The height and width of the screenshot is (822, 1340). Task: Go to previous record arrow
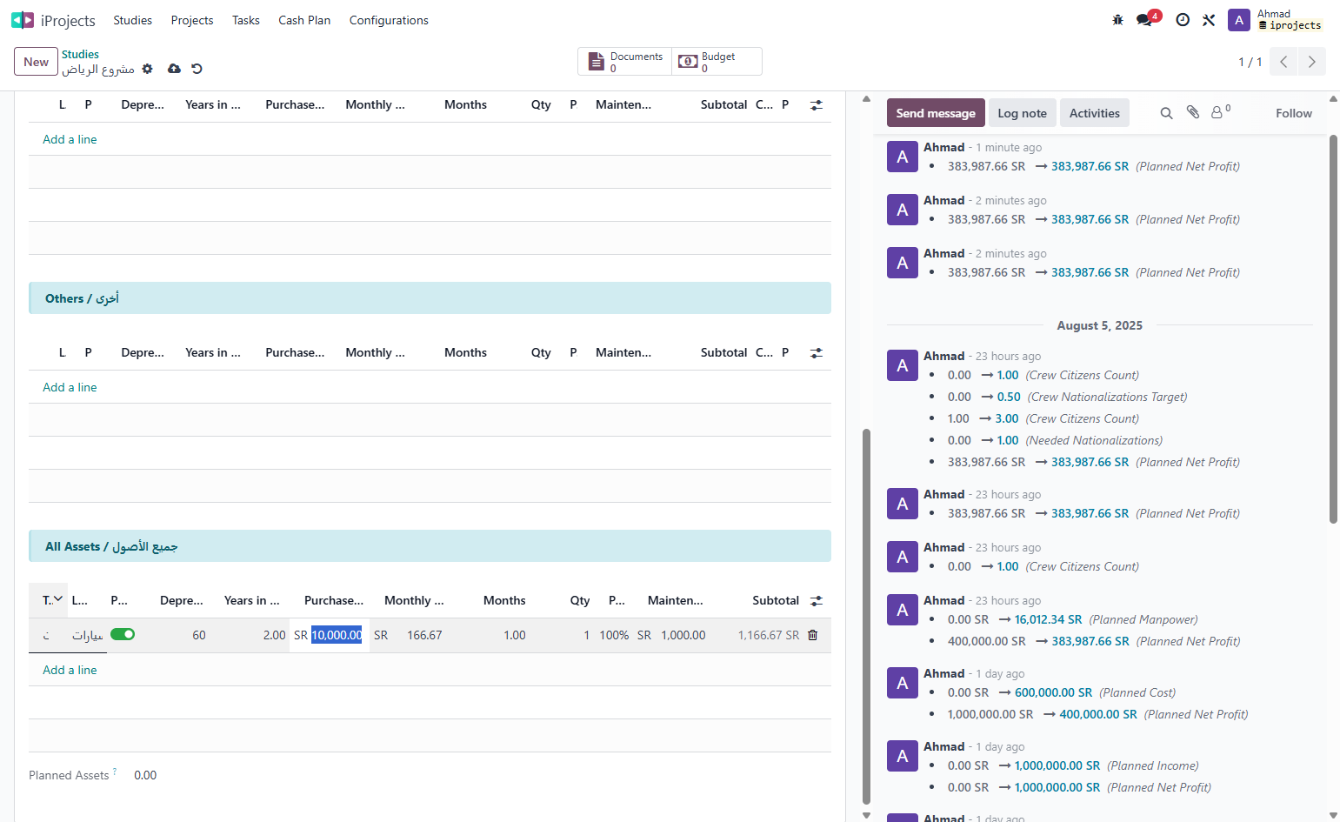[1283, 62]
